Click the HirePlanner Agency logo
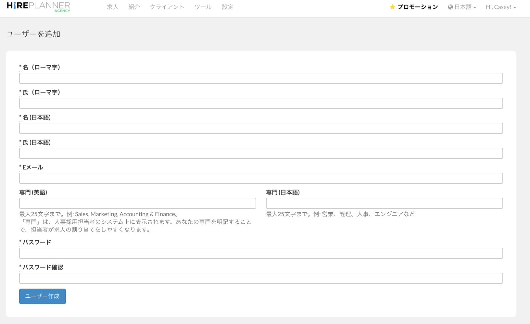530x324 pixels. tap(38, 6)
